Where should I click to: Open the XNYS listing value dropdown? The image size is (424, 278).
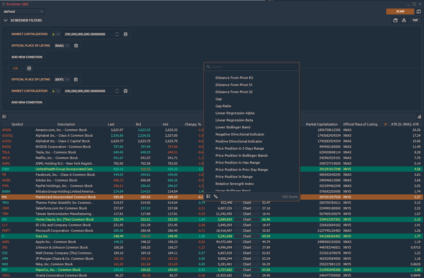click(62, 80)
